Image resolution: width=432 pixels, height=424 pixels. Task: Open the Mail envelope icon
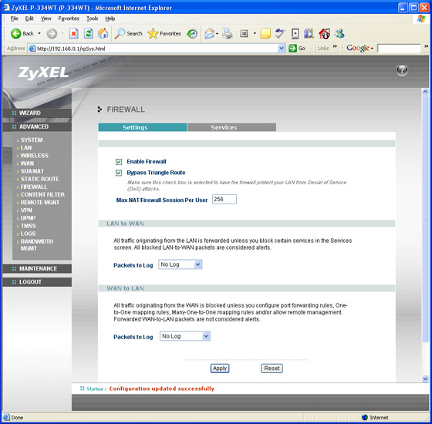pyautogui.click(x=209, y=34)
